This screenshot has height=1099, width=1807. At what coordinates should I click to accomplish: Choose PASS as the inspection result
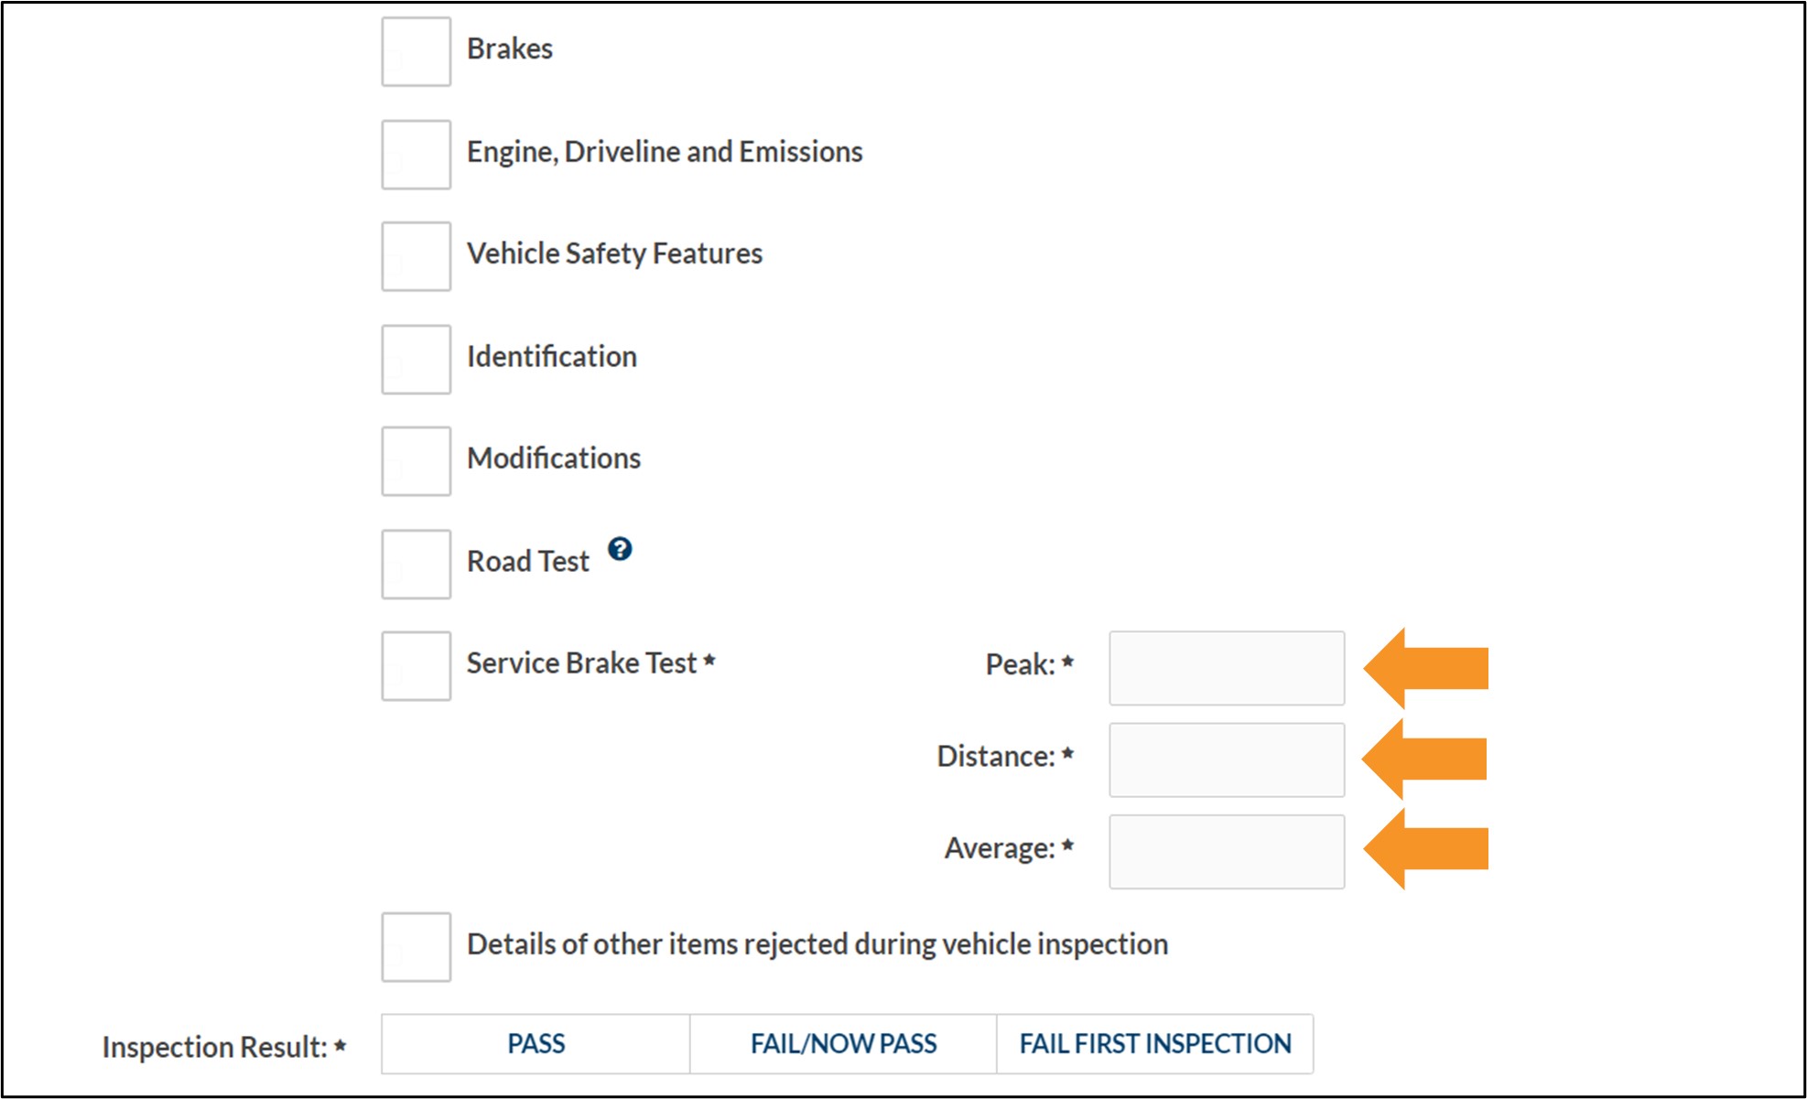(x=536, y=1044)
